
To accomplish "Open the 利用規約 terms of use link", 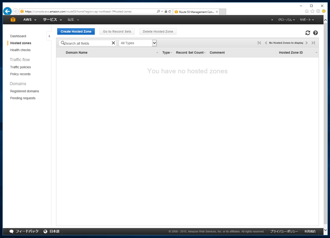I will pyautogui.click(x=310, y=231).
